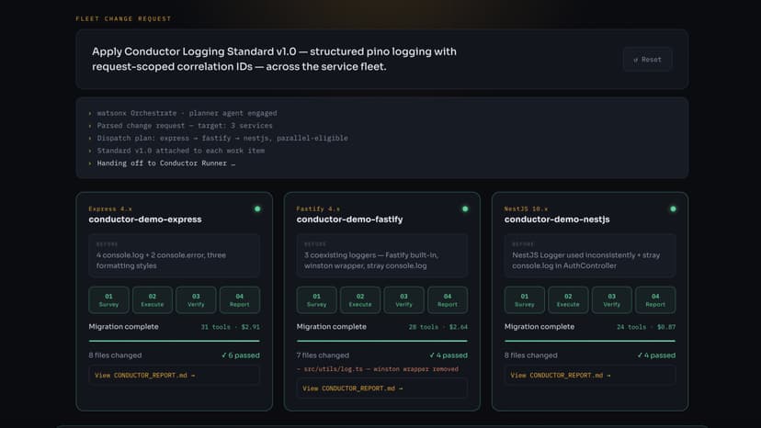Click '7 files changed' in fastify card
Screen dimensions: 761x428
[323, 355]
